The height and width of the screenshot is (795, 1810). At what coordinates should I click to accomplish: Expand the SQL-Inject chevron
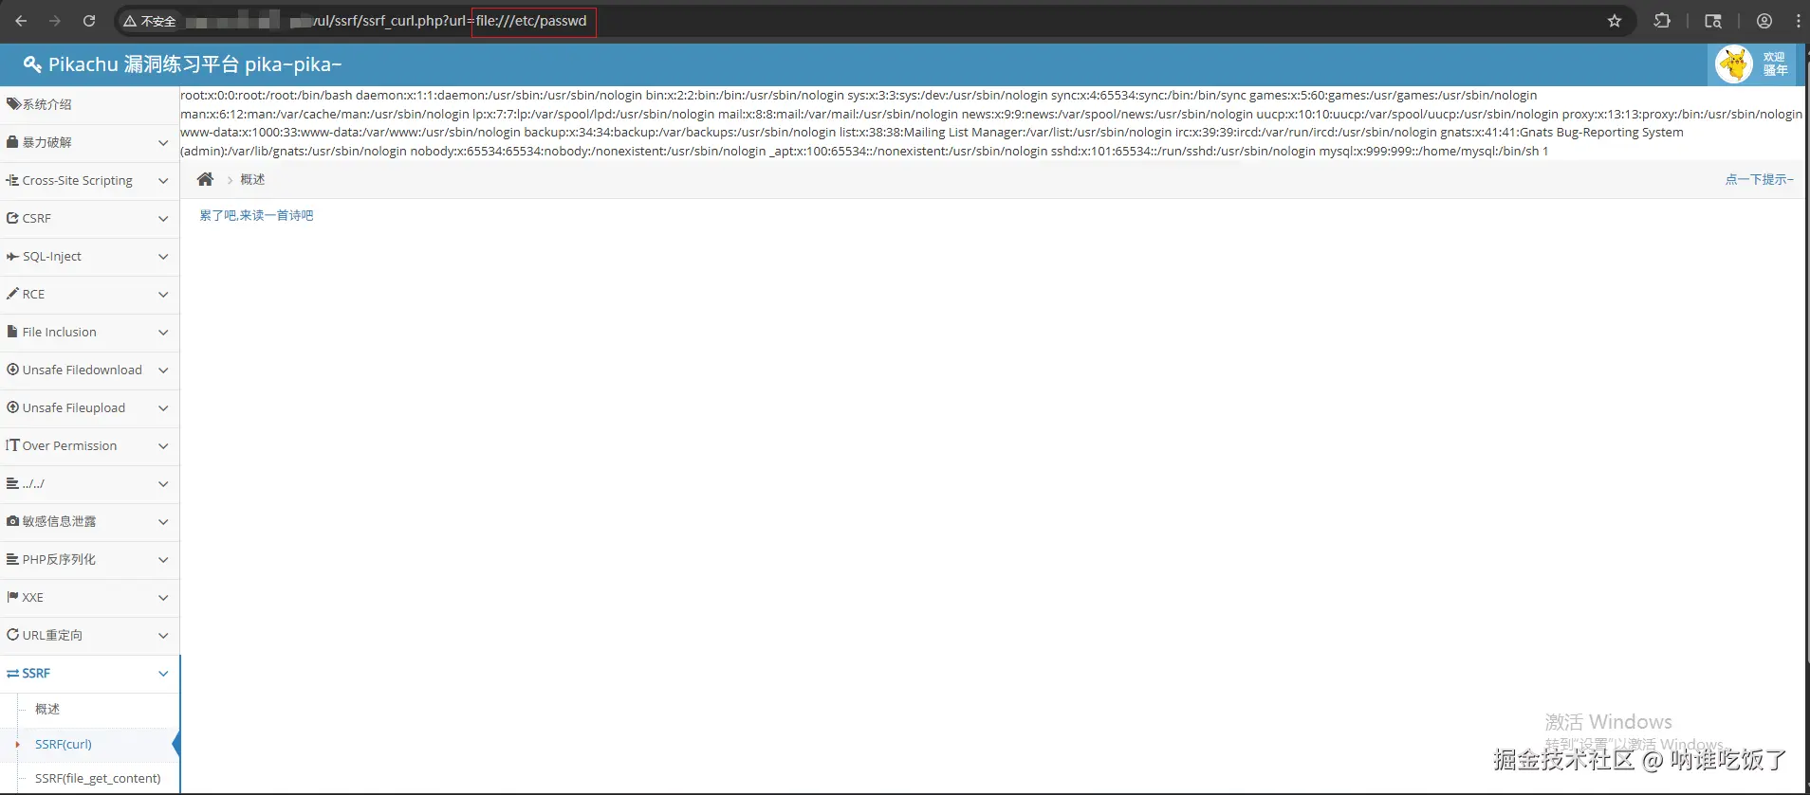pyautogui.click(x=163, y=257)
